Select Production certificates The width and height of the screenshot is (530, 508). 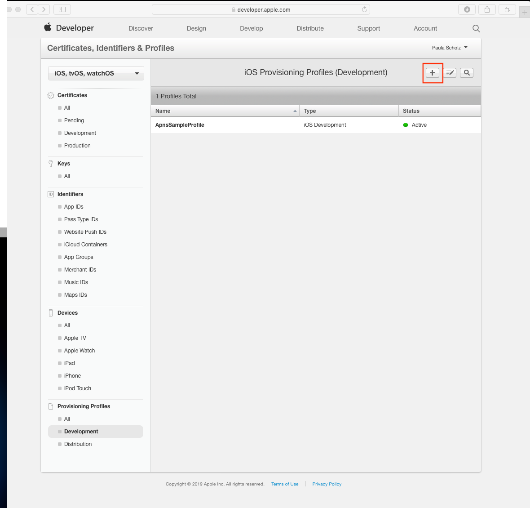pos(77,146)
